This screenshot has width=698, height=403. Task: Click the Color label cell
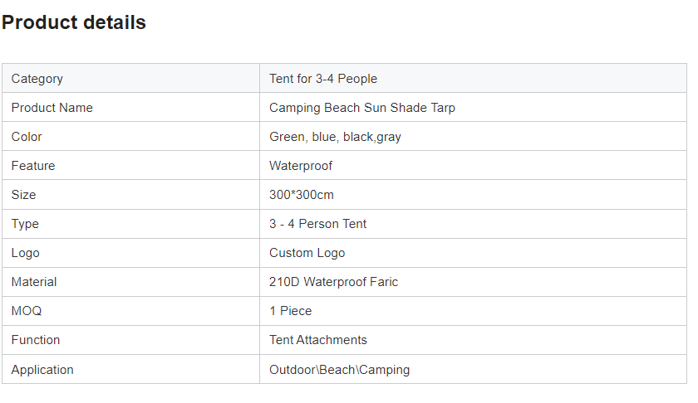(27, 137)
